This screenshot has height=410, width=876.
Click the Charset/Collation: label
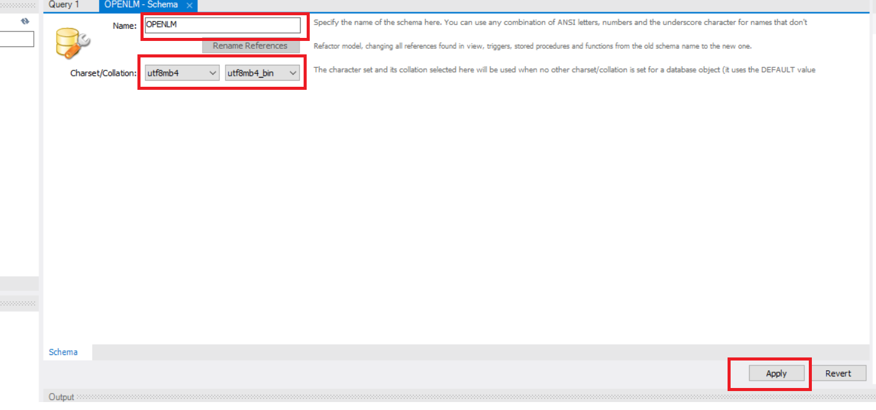tap(103, 73)
